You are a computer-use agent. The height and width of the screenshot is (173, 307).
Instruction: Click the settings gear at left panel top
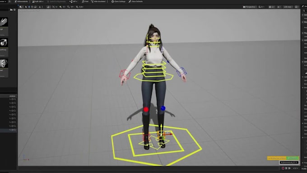(14, 10)
